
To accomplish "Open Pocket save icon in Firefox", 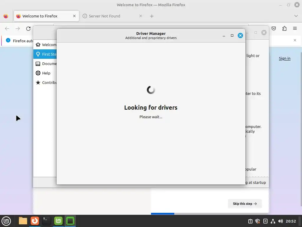I will [274, 29].
